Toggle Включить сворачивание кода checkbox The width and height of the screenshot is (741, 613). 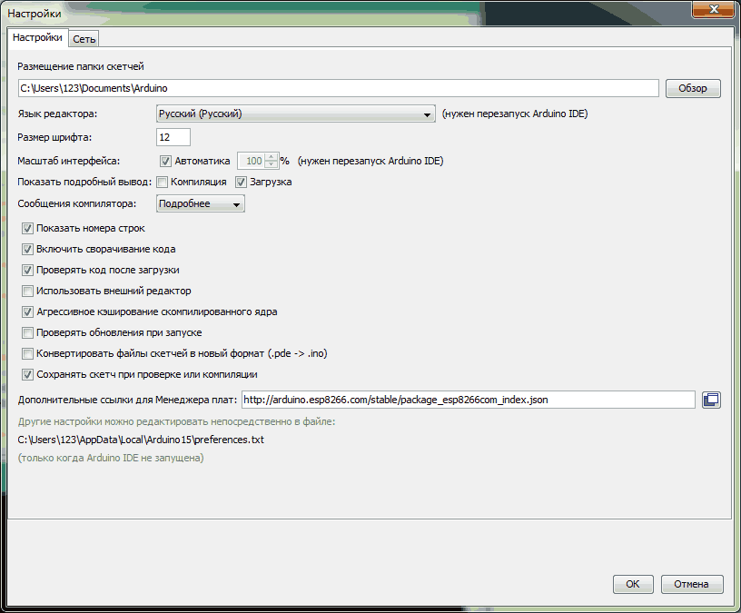(27, 249)
